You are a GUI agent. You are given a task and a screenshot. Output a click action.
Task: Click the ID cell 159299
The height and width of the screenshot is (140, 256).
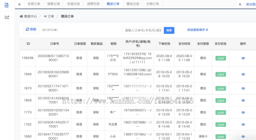click(28, 58)
